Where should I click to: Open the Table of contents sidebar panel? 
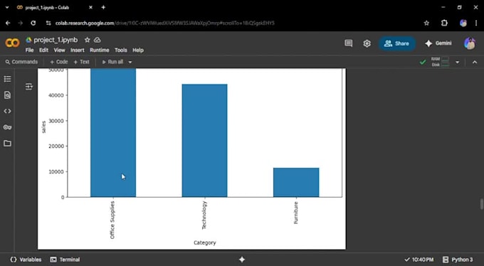point(7,79)
